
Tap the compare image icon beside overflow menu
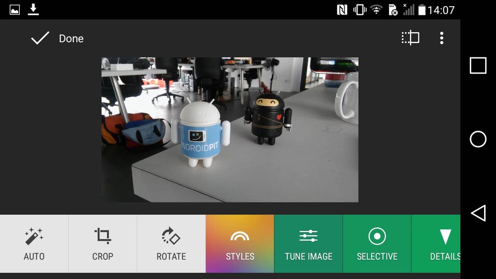click(x=410, y=38)
